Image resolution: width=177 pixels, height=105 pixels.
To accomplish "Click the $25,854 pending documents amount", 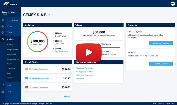I will pos(66,69).
